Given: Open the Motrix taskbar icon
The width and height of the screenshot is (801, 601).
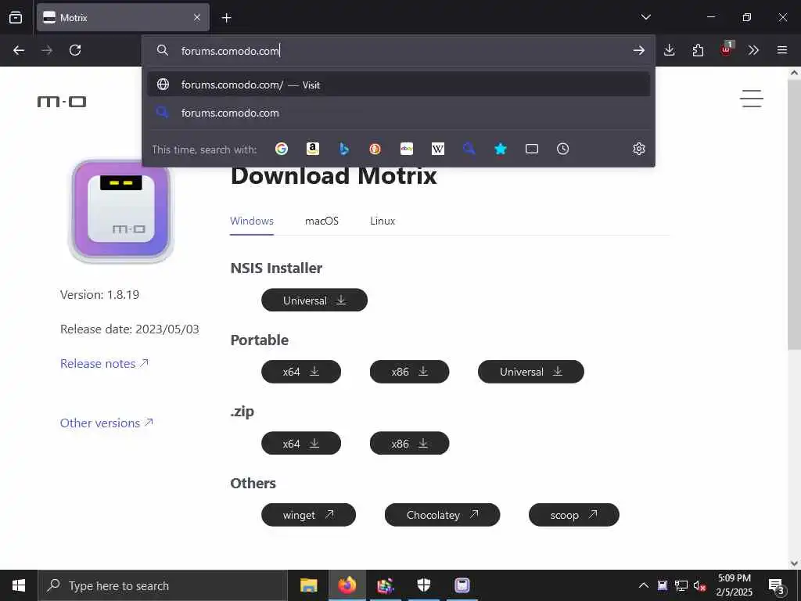Looking at the screenshot, I should (x=462, y=585).
